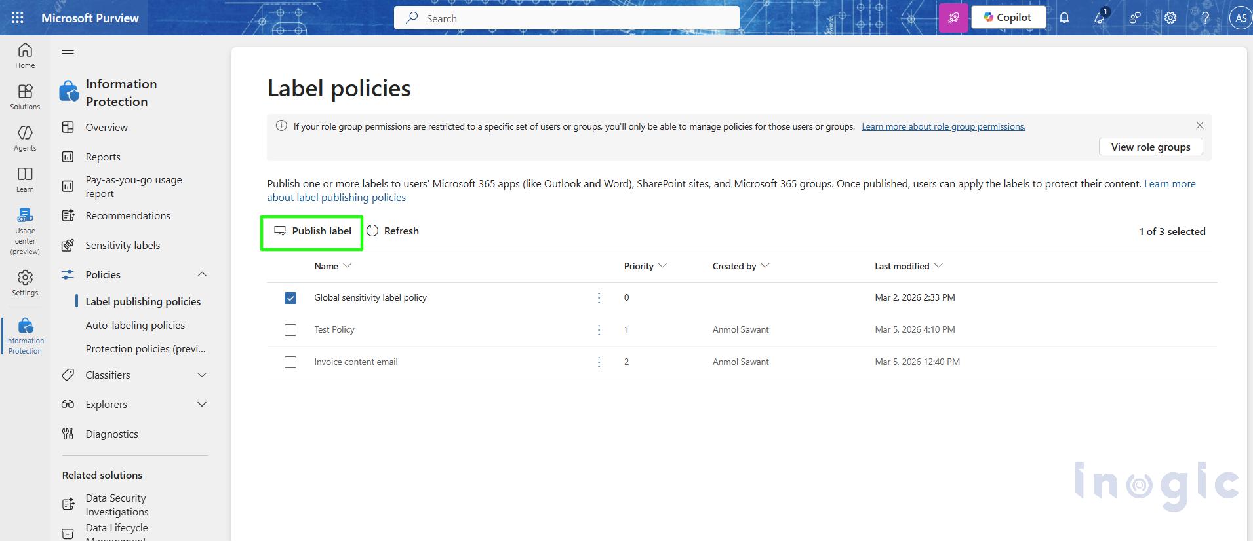Open notifications bell icon
The height and width of the screenshot is (541, 1253).
pos(1064,18)
